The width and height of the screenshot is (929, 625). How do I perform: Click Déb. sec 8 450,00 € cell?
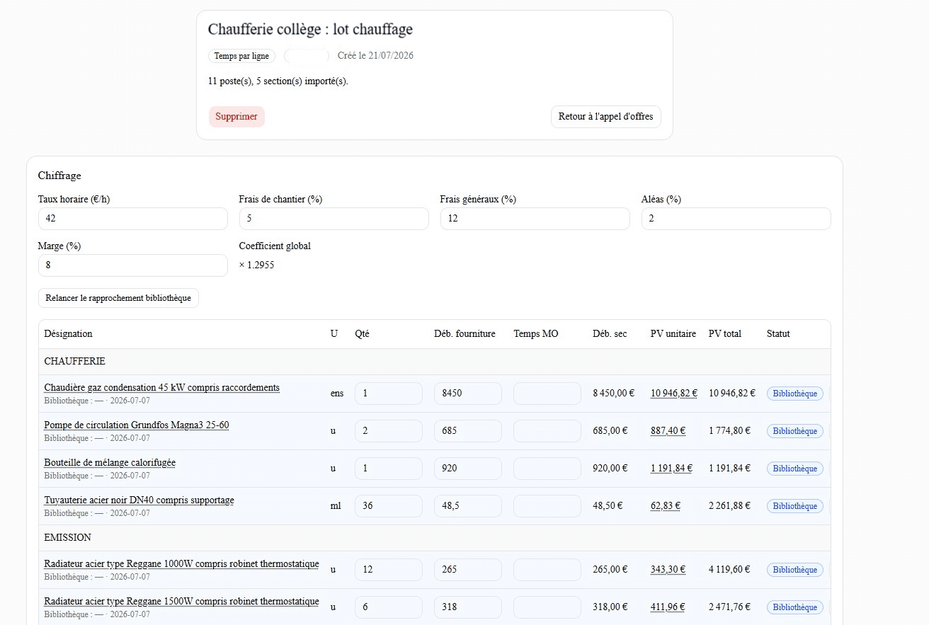[x=613, y=394]
